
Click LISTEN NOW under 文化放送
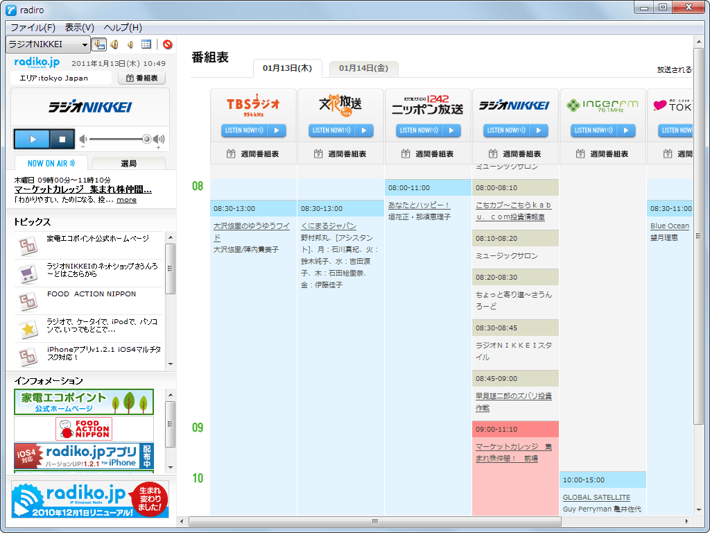(340, 130)
